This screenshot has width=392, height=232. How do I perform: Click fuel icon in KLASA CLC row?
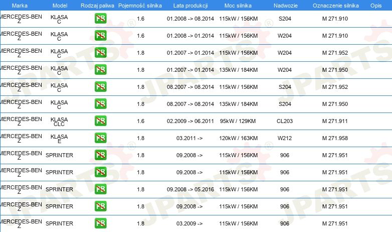coord(100,121)
